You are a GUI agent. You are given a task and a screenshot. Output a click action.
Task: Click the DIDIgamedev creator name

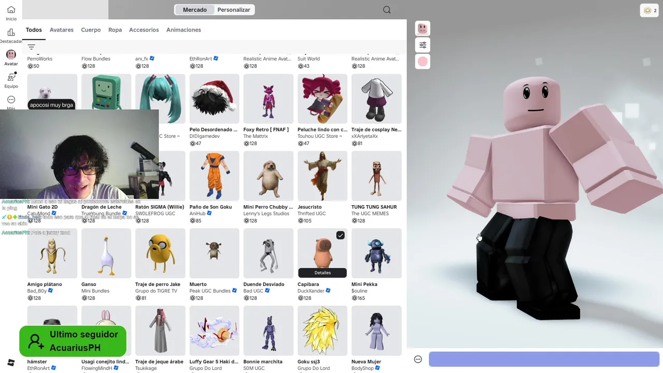(x=205, y=136)
